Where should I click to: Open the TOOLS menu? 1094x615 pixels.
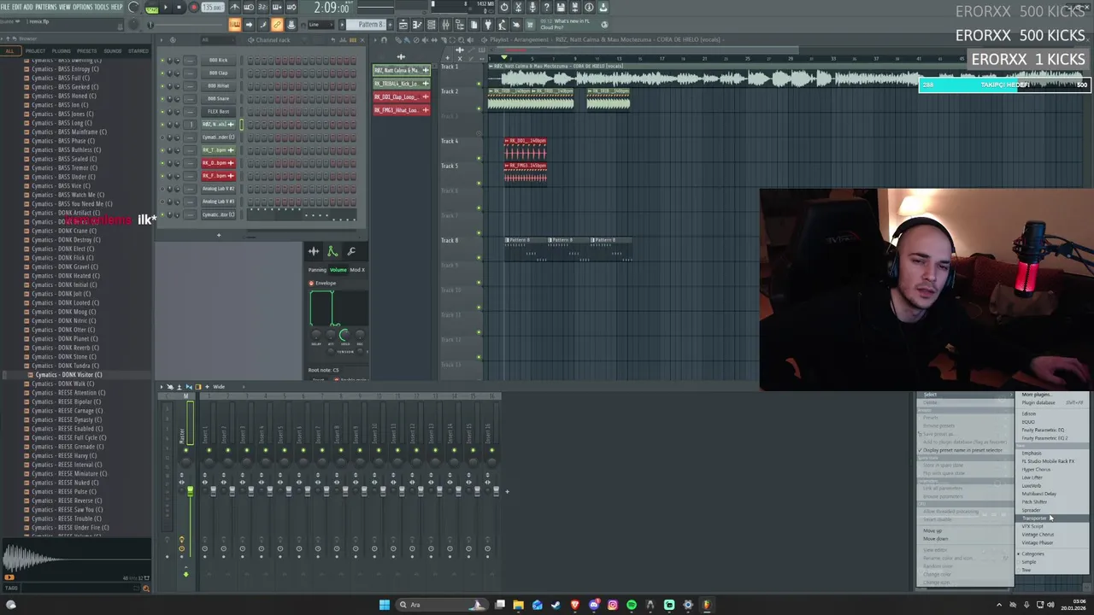(102, 7)
